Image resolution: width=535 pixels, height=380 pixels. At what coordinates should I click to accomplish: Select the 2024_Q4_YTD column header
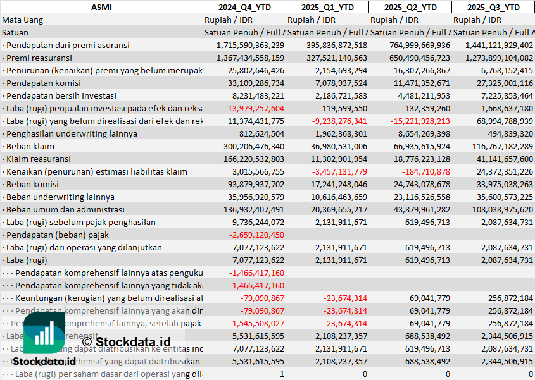tap(244, 7)
